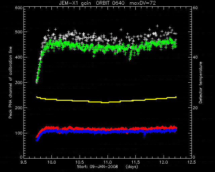Click the '(days)' unit label
This screenshot has width=215, height=172.
tap(132, 167)
